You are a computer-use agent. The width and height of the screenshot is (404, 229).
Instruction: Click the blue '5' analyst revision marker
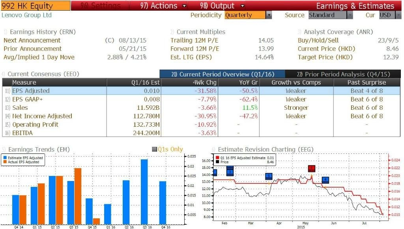click(269, 176)
